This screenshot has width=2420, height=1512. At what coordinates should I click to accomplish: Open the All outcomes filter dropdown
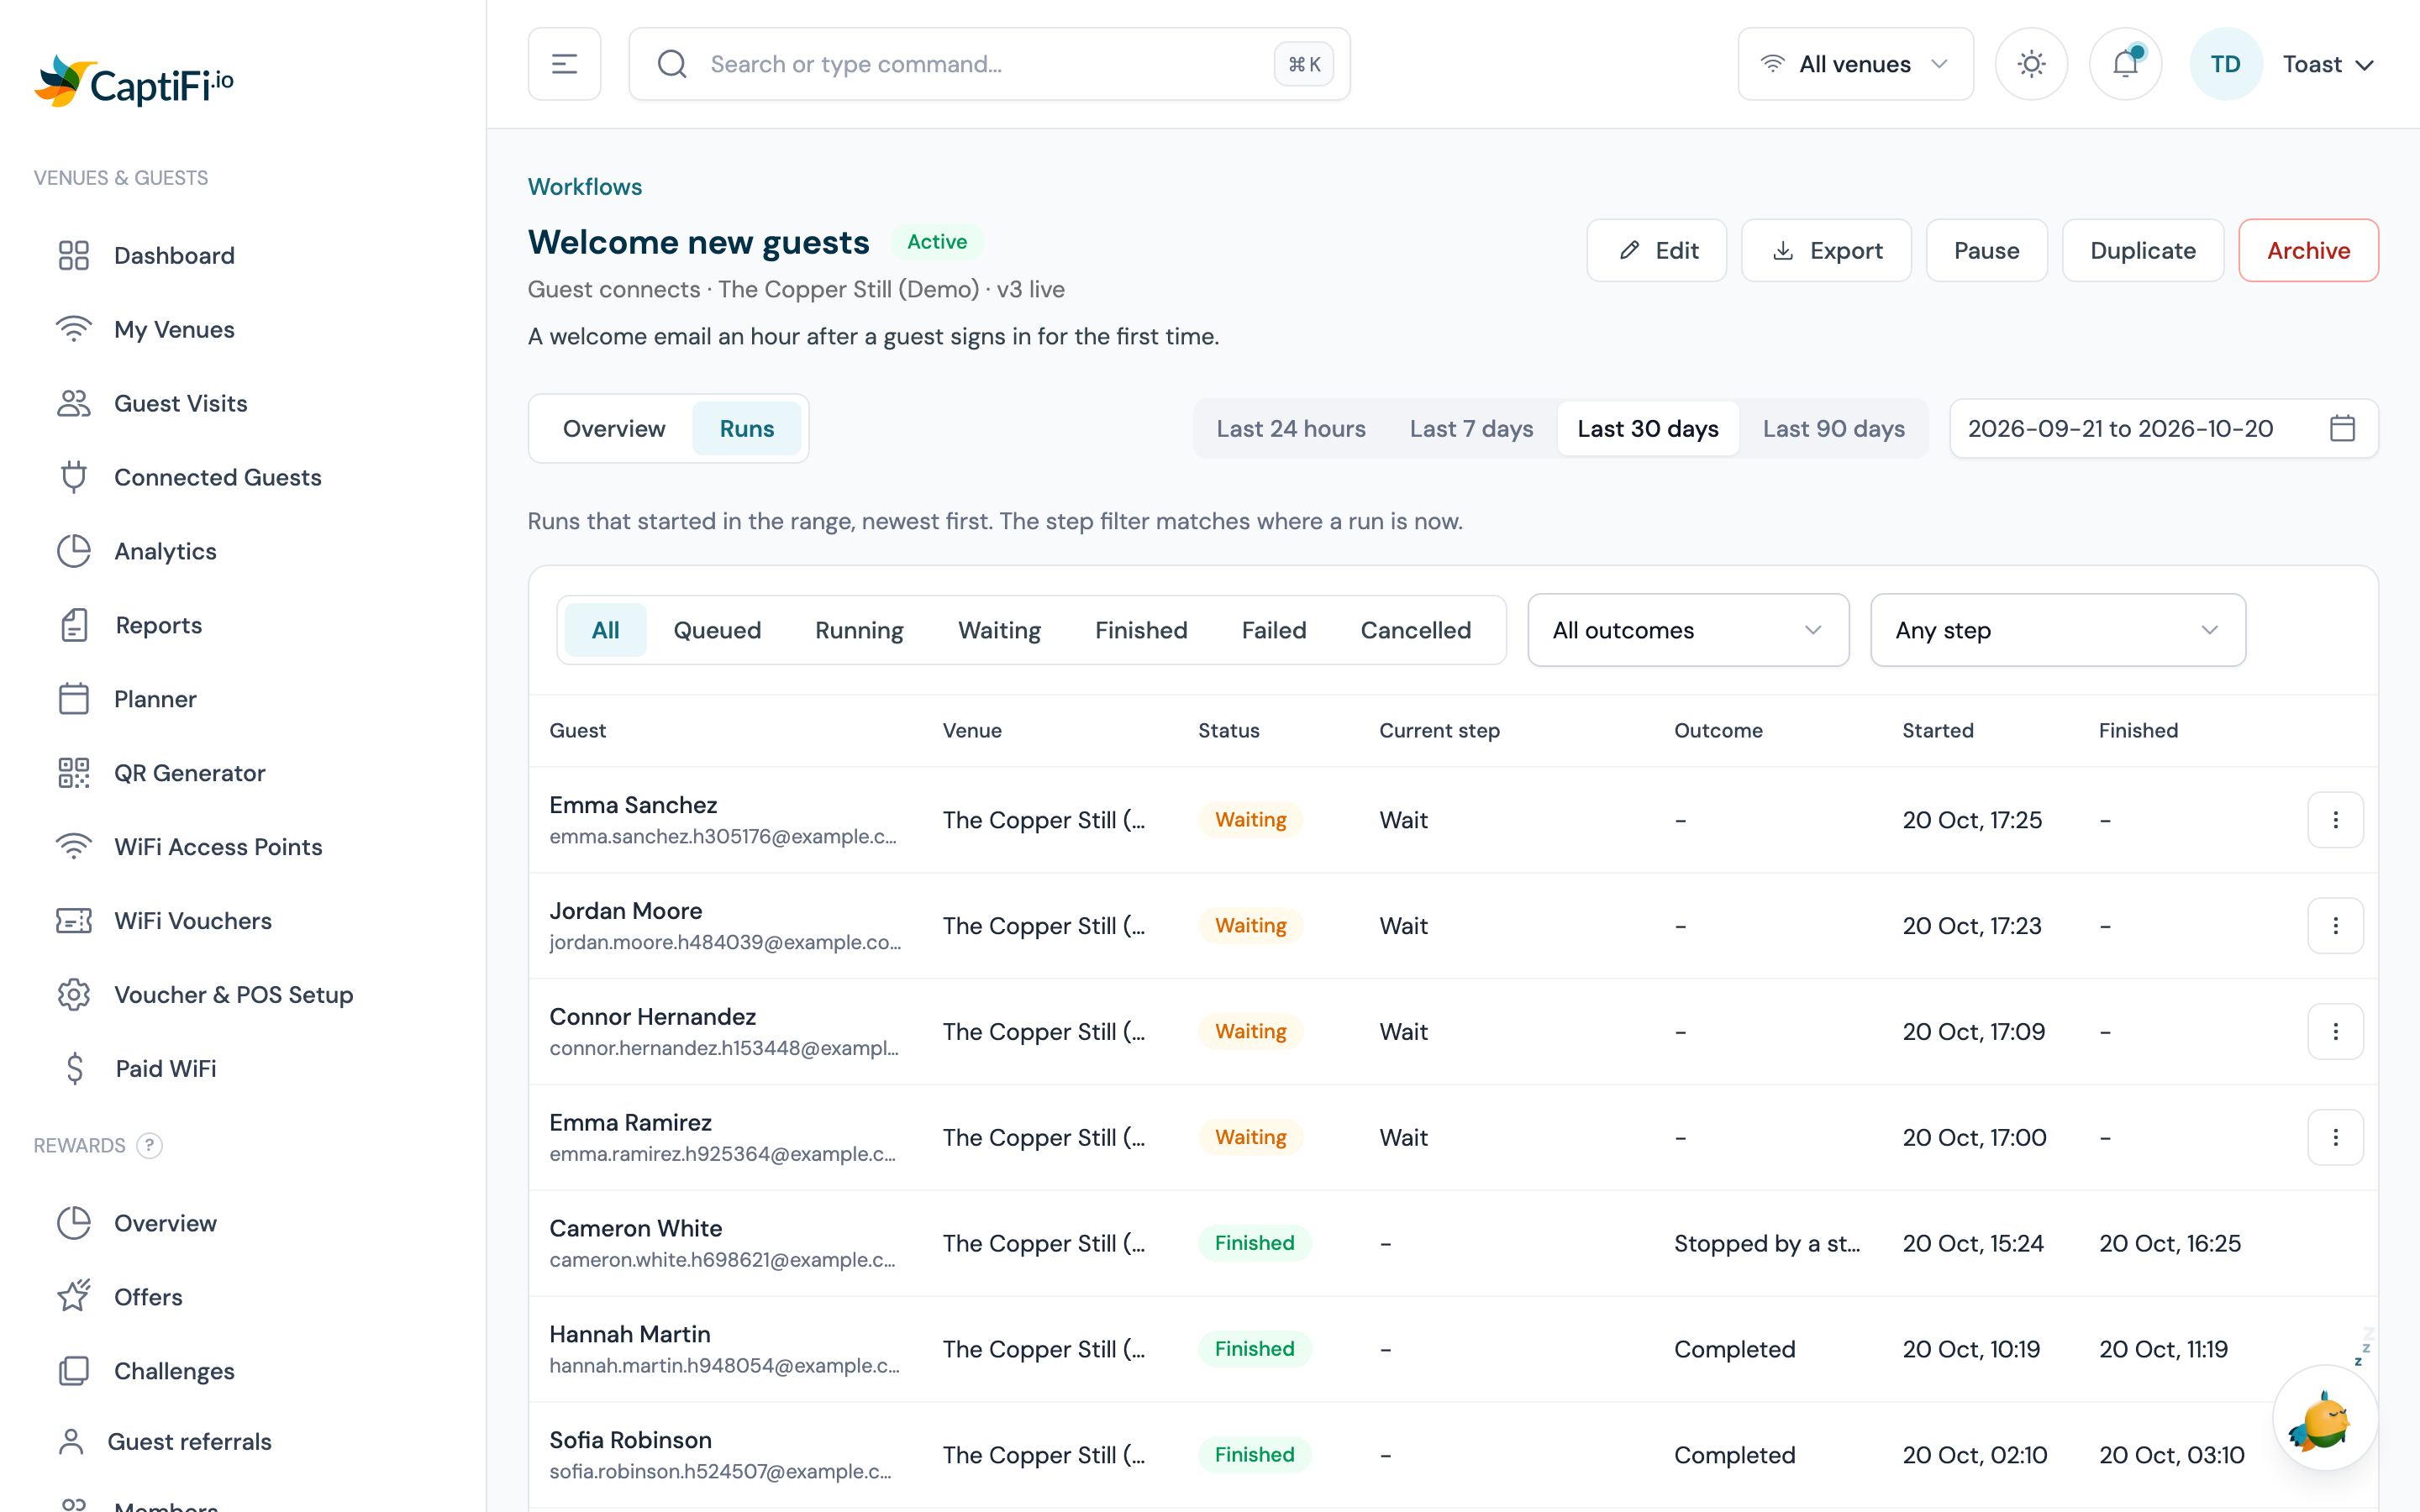pyautogui.click(x=1688, y=630)
